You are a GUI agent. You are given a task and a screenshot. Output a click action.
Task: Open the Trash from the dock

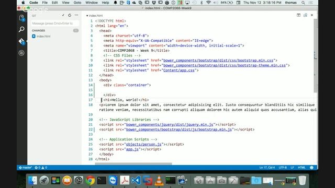pyautogui.click(x=302, y=180)
